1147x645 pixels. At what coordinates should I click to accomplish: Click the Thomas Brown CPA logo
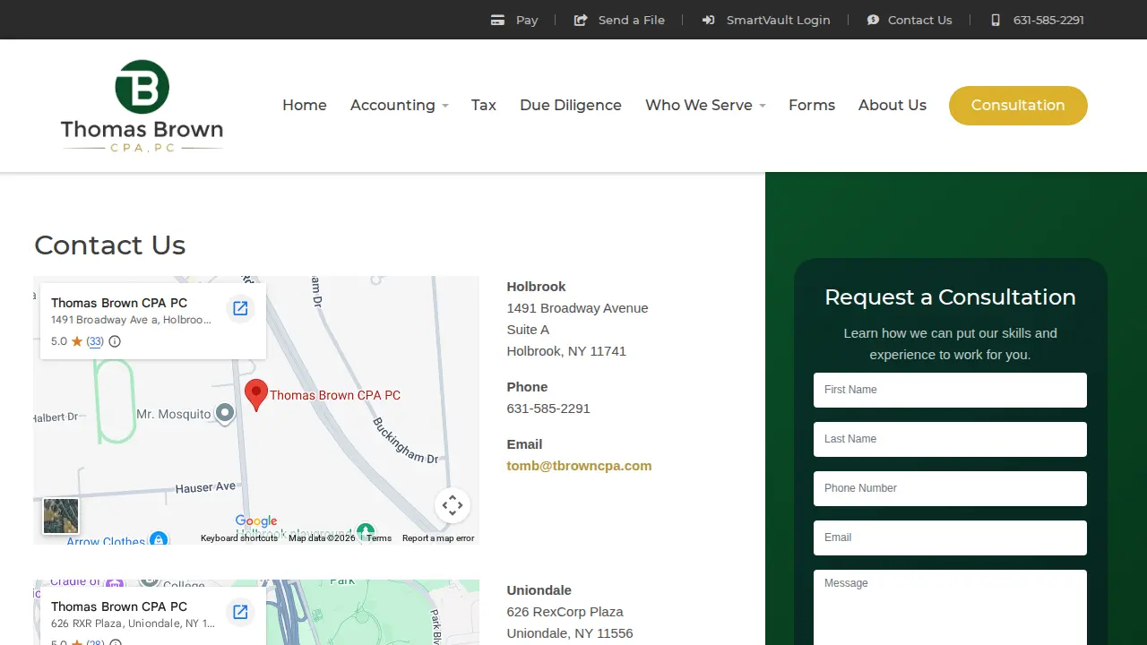click(142, 106)
